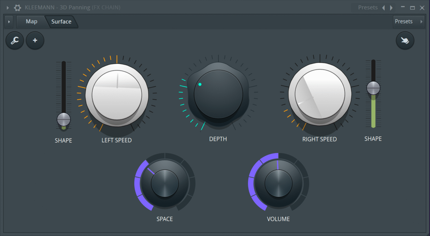The width and height of the screenshot is (430, 236).
Task: Click the wrench settings icon
Action: [15, 40]
